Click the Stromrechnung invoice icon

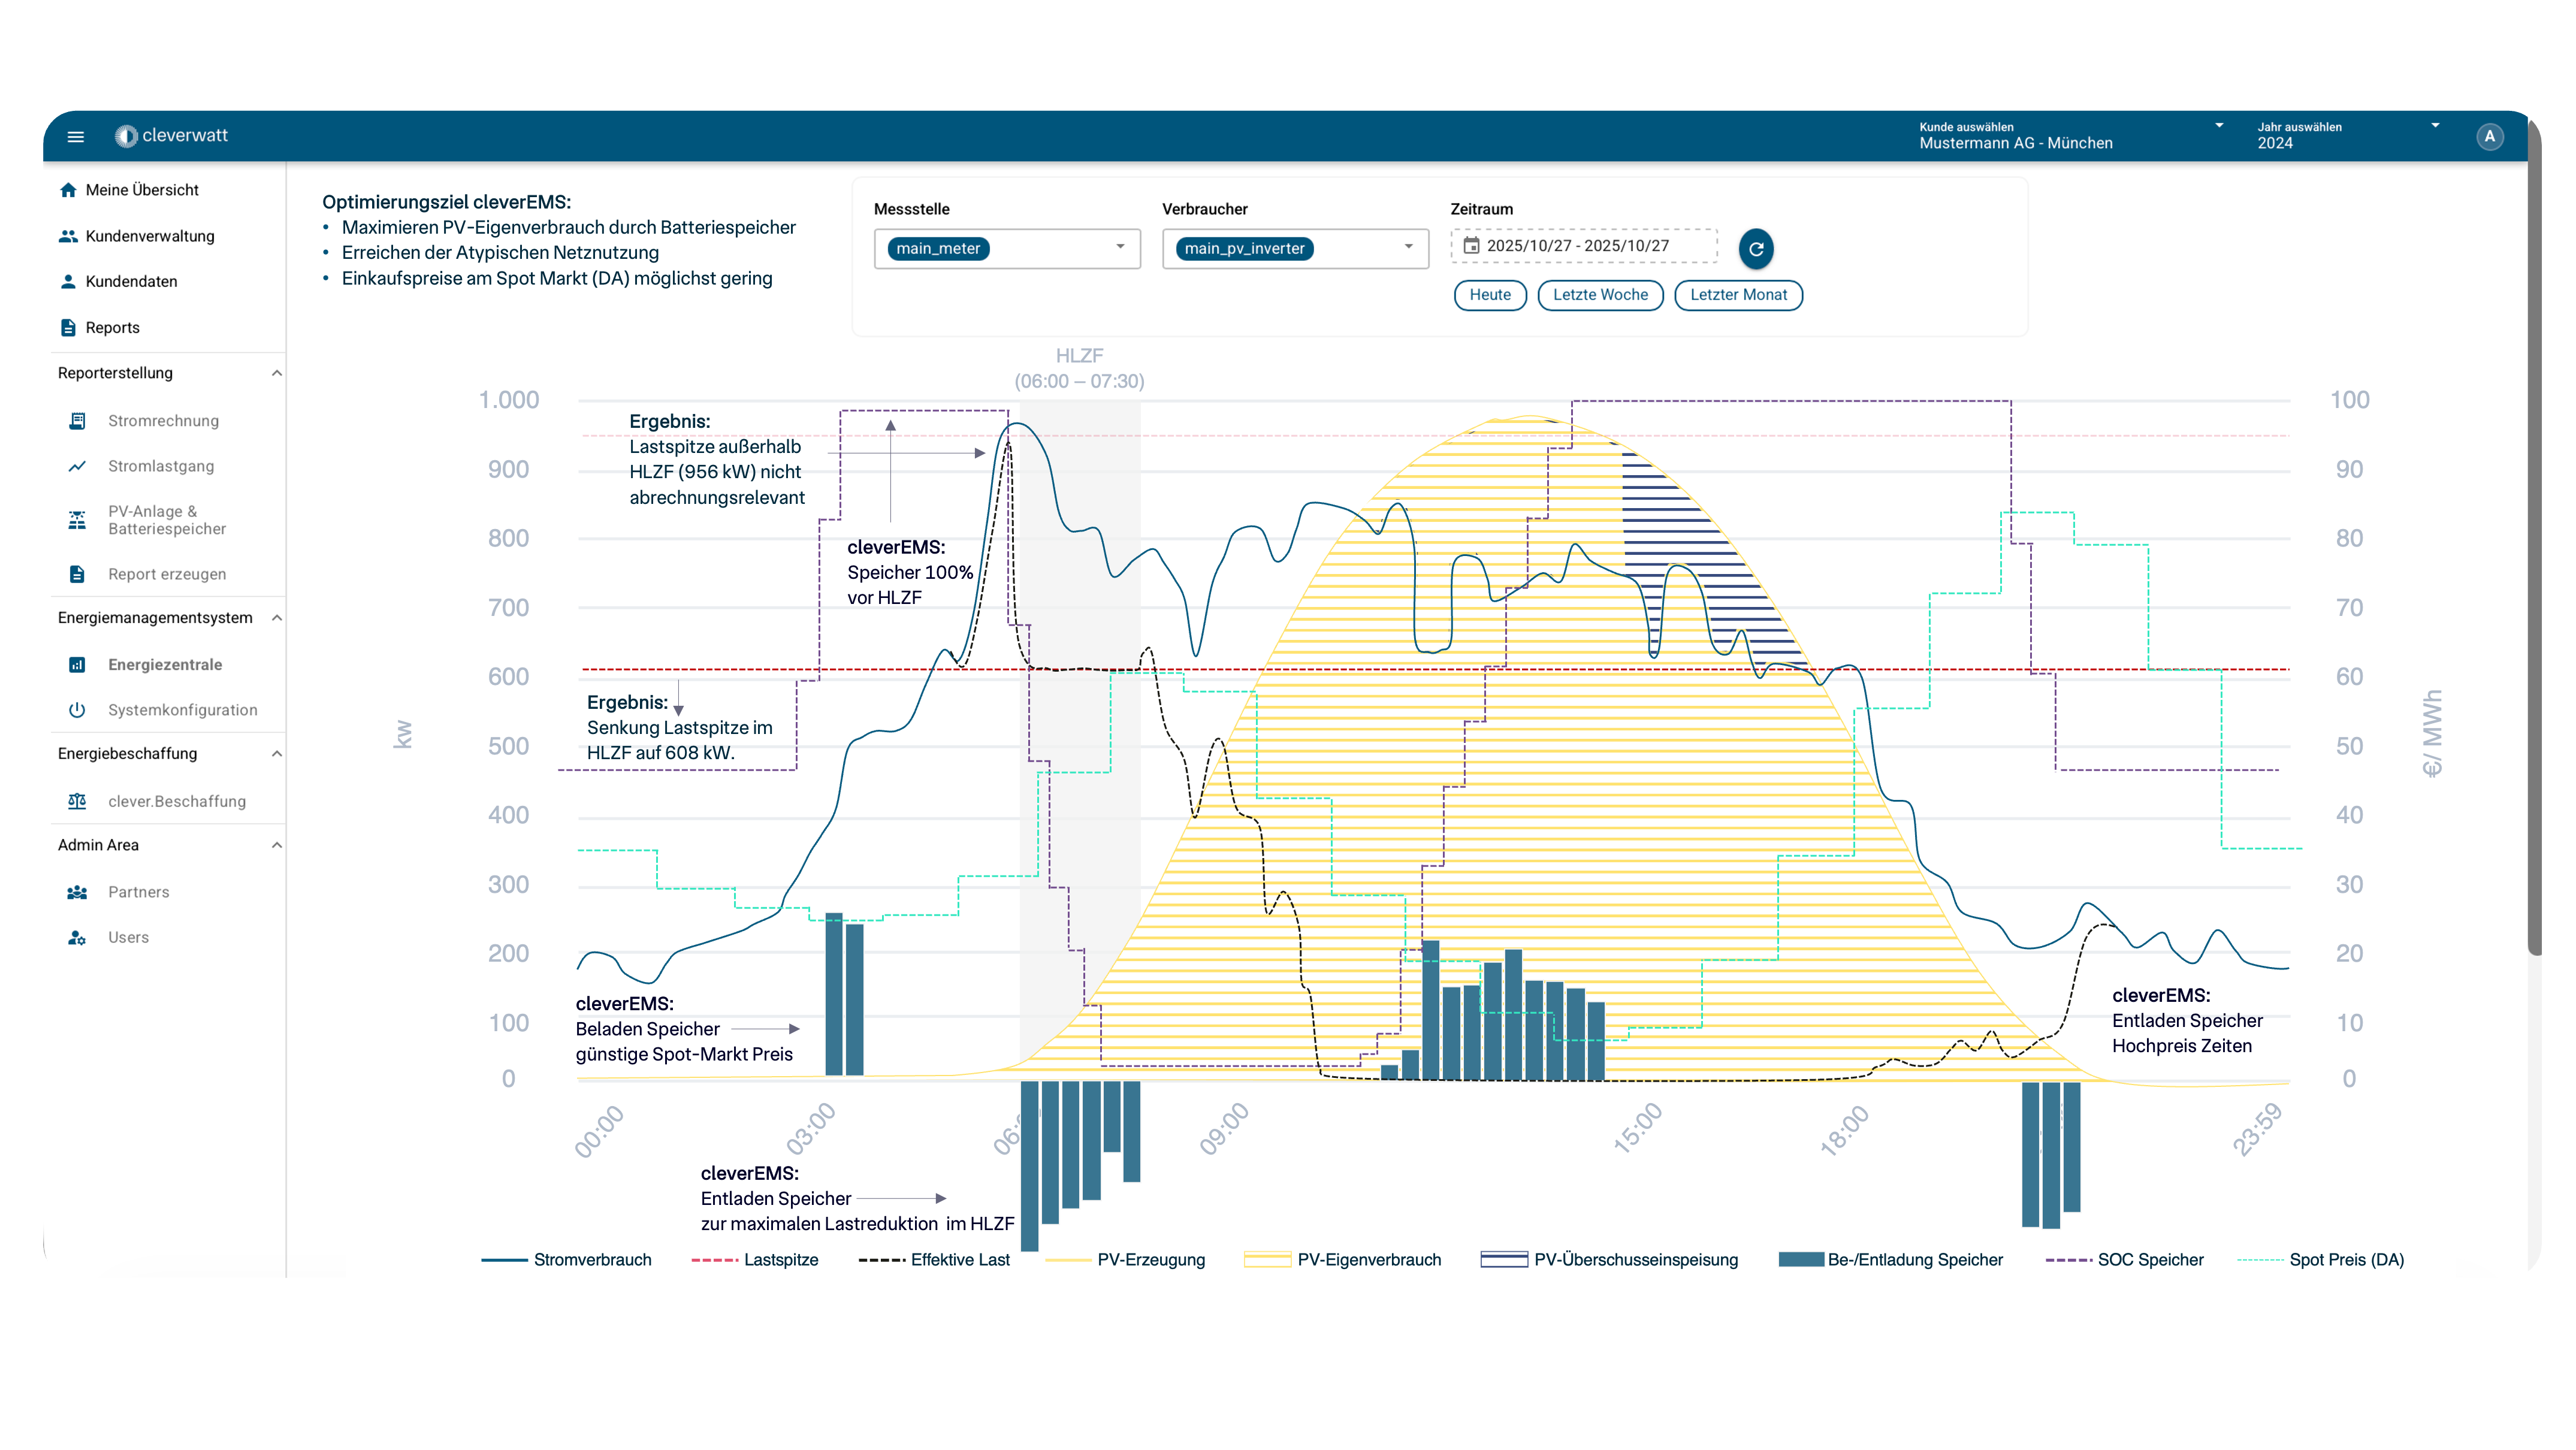(77, 420)
